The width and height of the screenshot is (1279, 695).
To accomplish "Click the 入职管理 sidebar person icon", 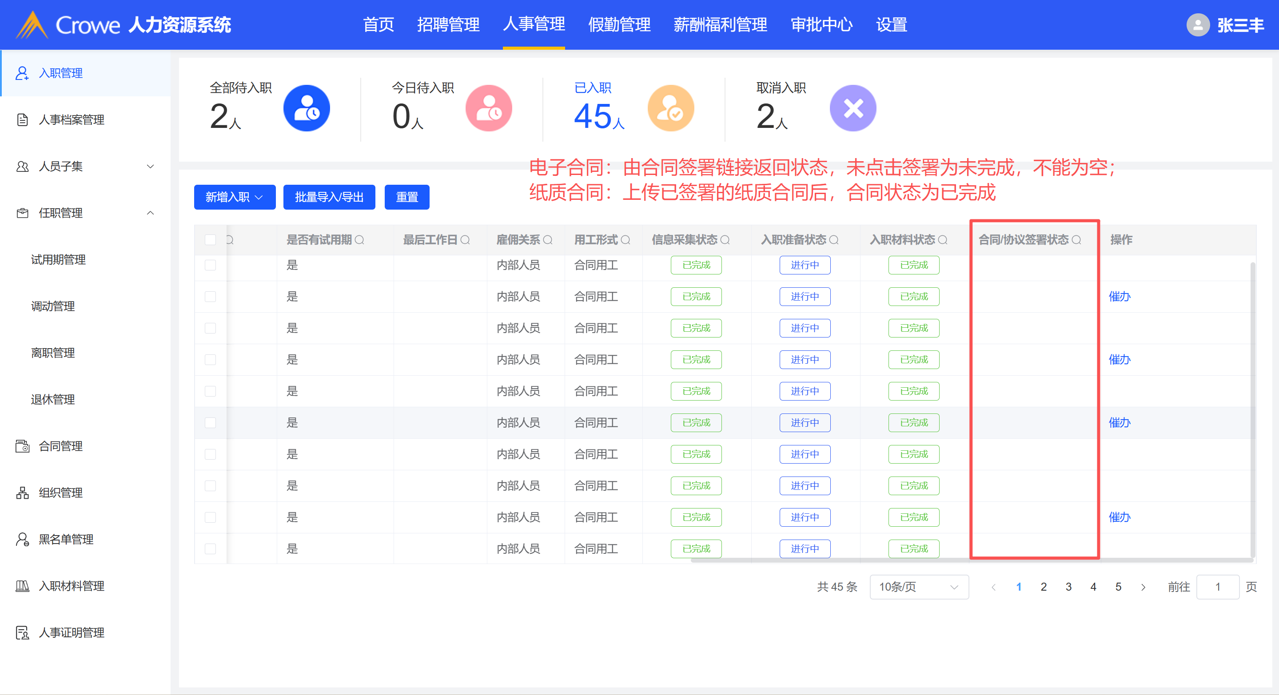I will point(22,73).
